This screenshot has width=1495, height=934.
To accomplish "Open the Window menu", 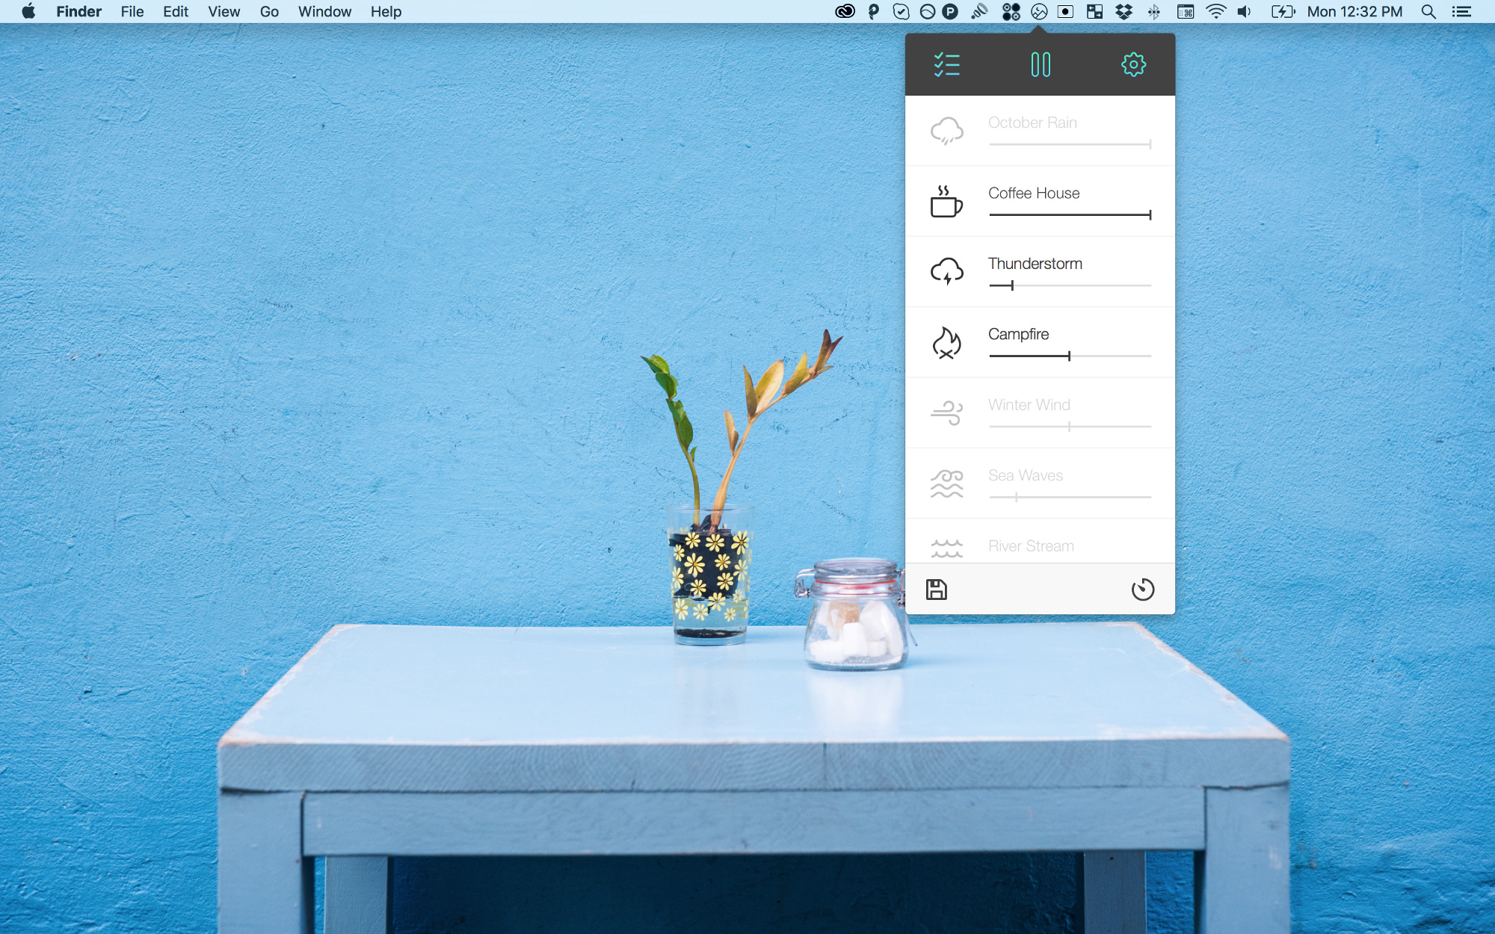I will coord(324,12).
